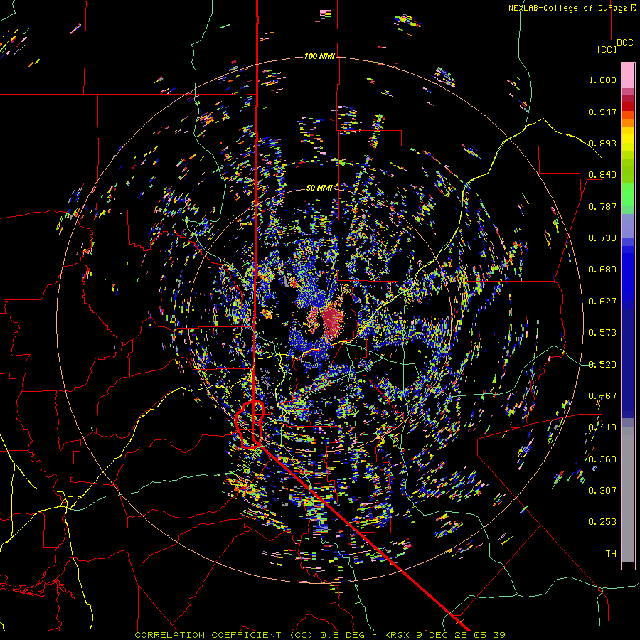Click the 100 NMI range ring label
Viewport: 640px width, 640px height.
(x=319, y=56)
